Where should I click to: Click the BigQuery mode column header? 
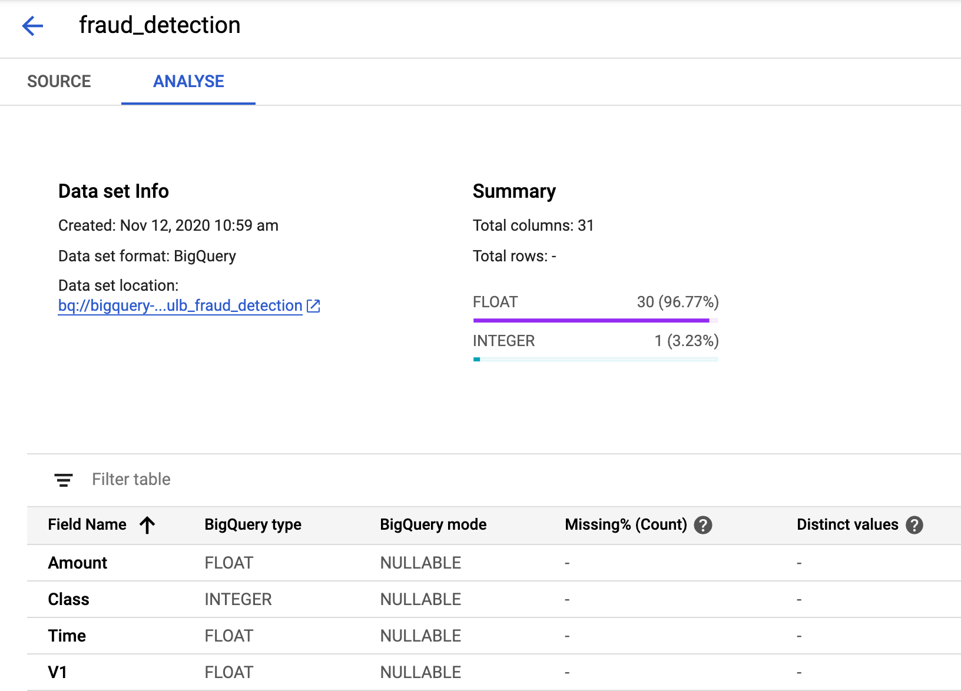[x=433, y=525]
